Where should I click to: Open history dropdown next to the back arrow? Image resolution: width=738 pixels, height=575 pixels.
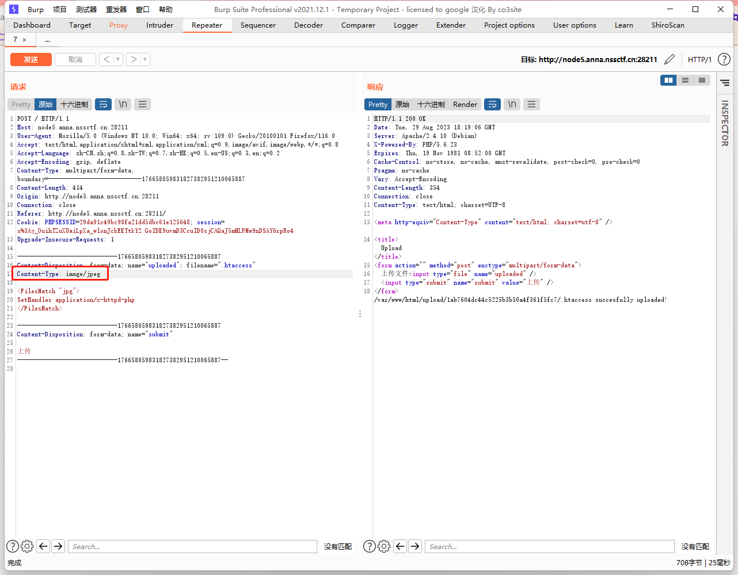(118, 59)
